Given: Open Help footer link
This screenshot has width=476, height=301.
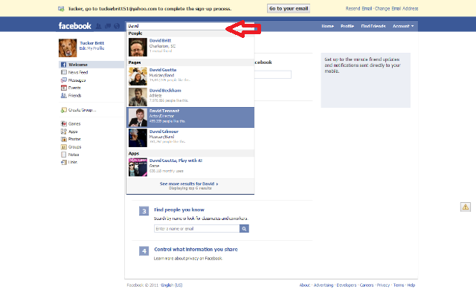Looking at the screenshot, I should (411, 285).
